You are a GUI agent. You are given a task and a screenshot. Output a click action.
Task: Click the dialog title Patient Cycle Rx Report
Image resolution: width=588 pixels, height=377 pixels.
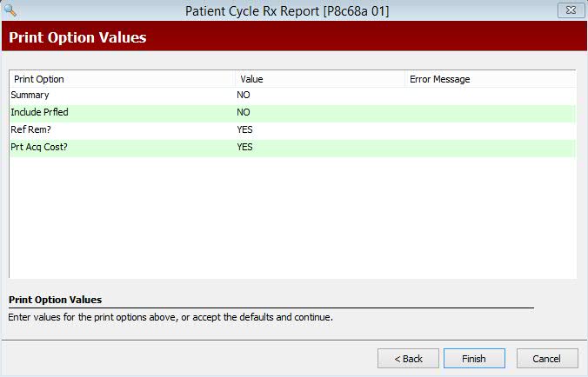pos(287,10)
